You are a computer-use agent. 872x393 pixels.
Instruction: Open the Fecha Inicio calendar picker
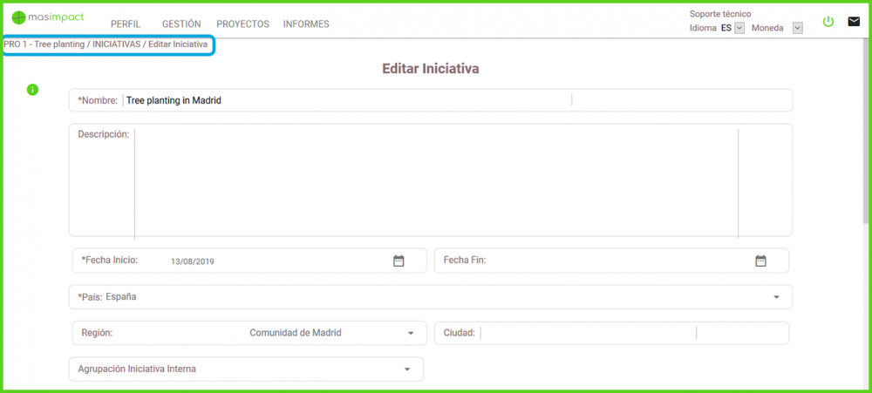tap(399, 261)
